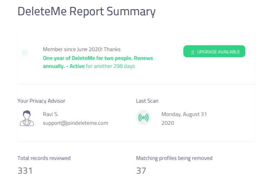Image resolution: width=261 pixels, height=190 pixels.
Task: Open support@joindeleteme.com email link
Action: pyautogui.click(x=75, y=123)
